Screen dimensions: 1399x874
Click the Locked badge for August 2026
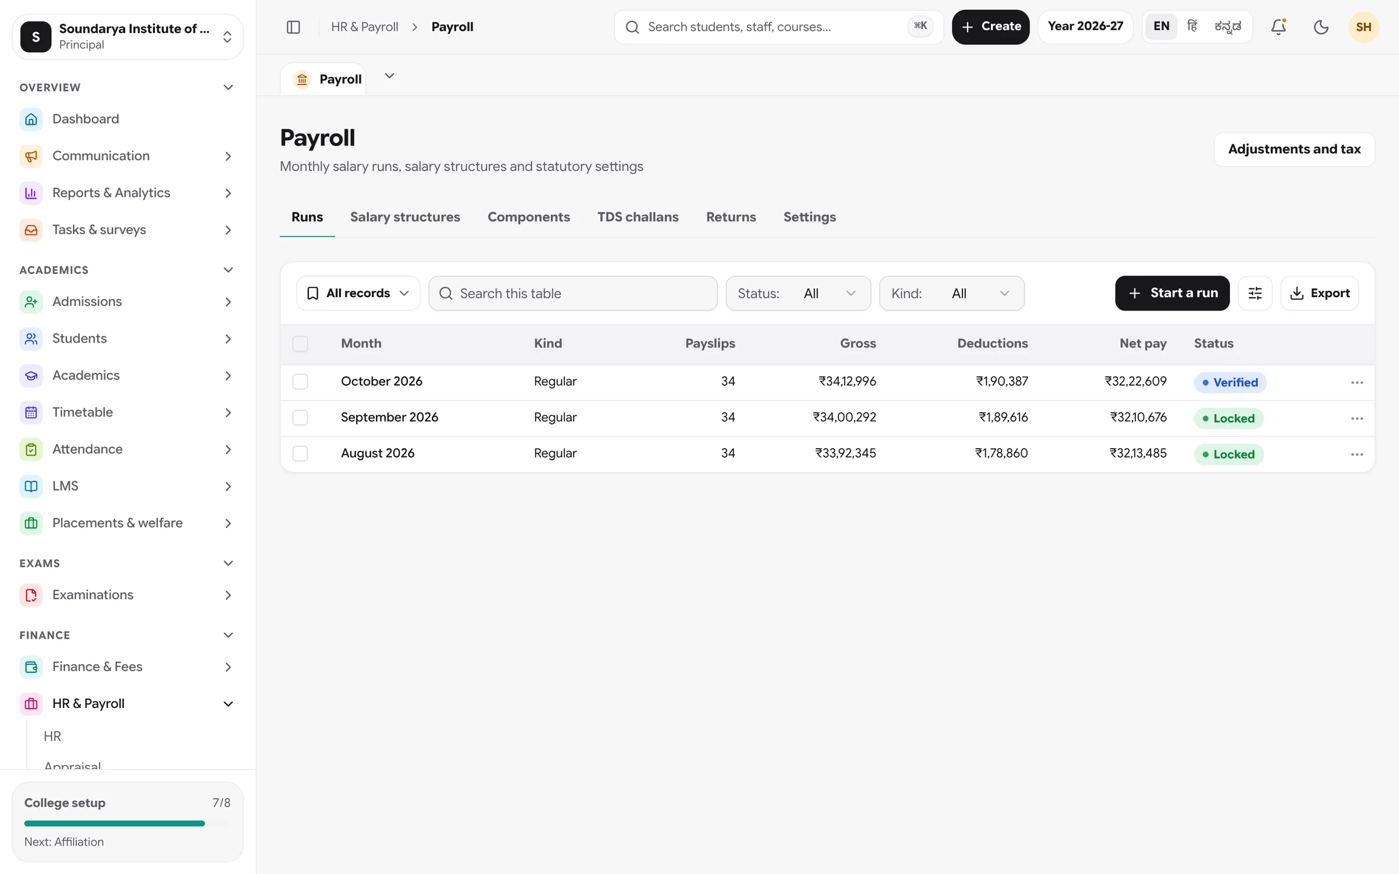pyautogui.click(x=1228, y=454)
